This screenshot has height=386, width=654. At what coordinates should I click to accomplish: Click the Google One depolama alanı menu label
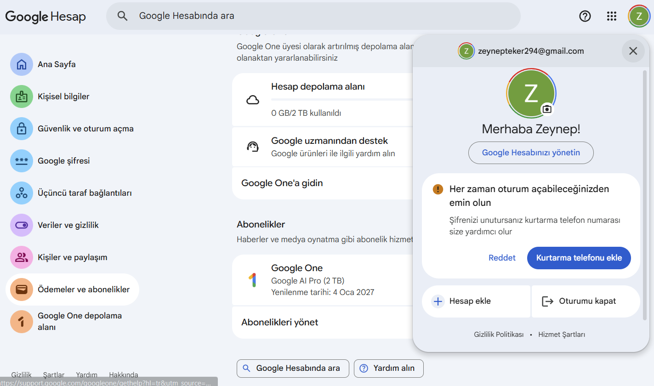click(x=80, y=321)
